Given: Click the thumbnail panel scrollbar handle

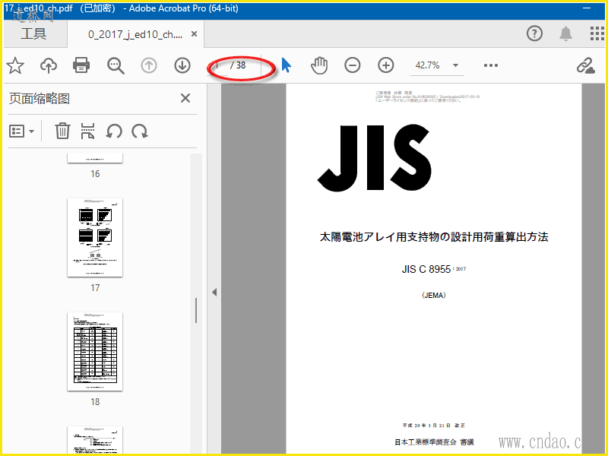Looking at the screenshot, I should click(196, 310).
